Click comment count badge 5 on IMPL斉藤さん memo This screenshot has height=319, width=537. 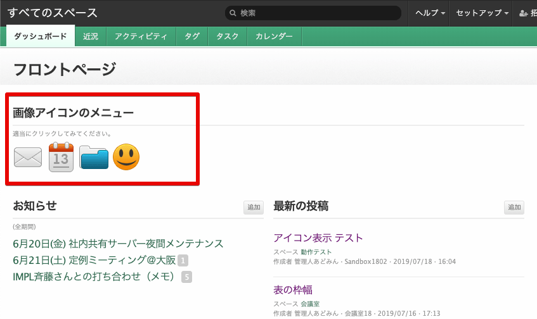[x=186, y=277]
